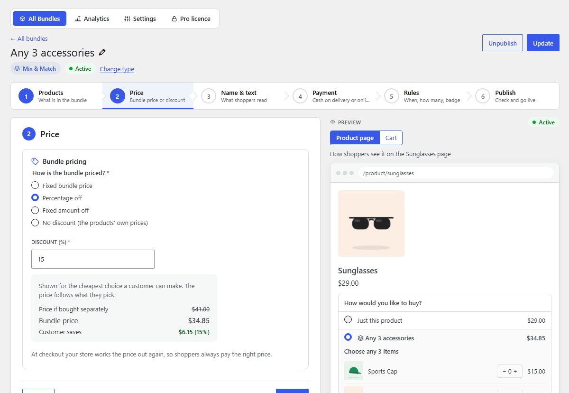Viewport: 569px width, 393px height.
Task: Open step 4 Payment
Action: click(330, 96)
